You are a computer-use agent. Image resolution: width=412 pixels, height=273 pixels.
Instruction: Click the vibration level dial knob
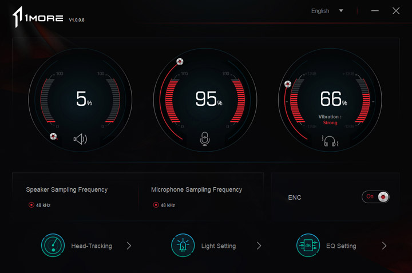(x=288, y=84)
